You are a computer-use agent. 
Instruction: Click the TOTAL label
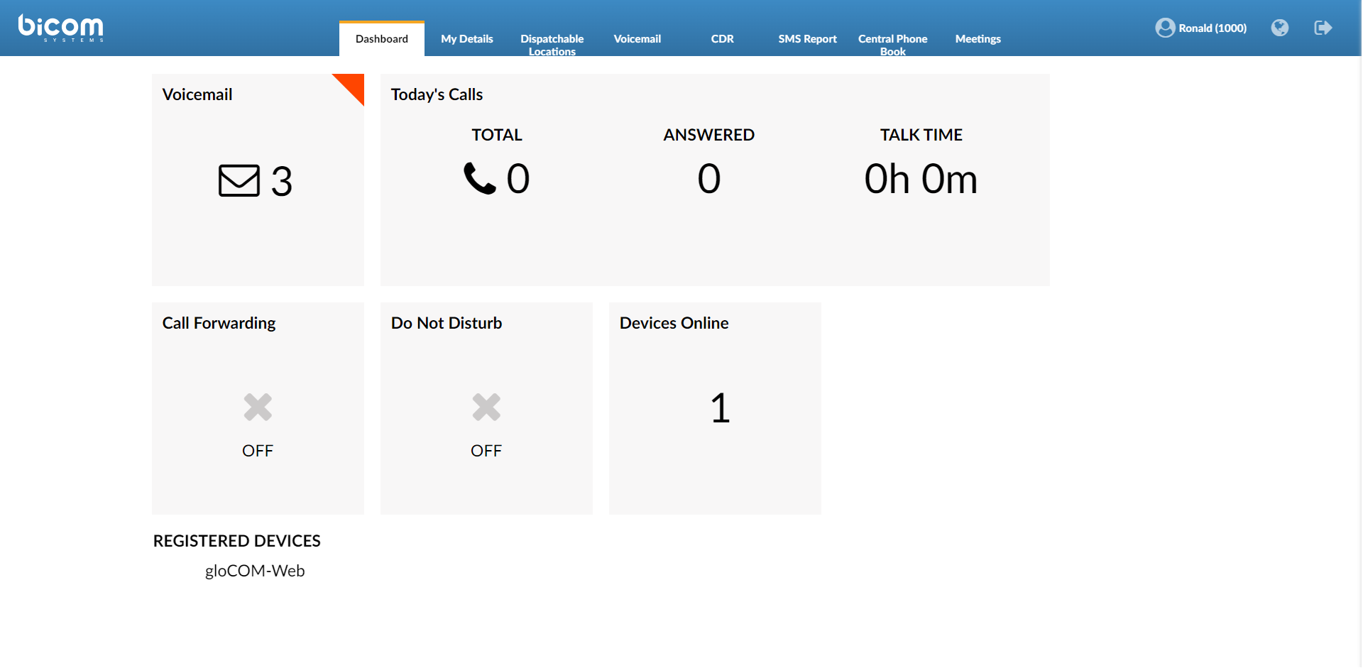pyautogui.click(x=497, y=135)
